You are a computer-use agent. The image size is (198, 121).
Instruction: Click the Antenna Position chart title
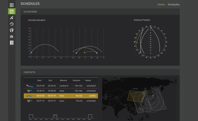(x=142, y=20)
